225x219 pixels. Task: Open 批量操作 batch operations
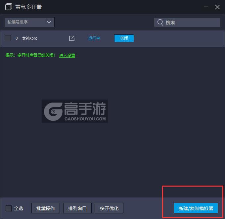coord(46,208)
